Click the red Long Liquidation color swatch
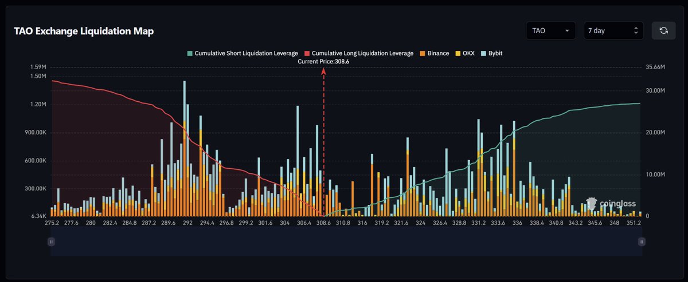Screen dimensions: 688x282 click(307, 53)
